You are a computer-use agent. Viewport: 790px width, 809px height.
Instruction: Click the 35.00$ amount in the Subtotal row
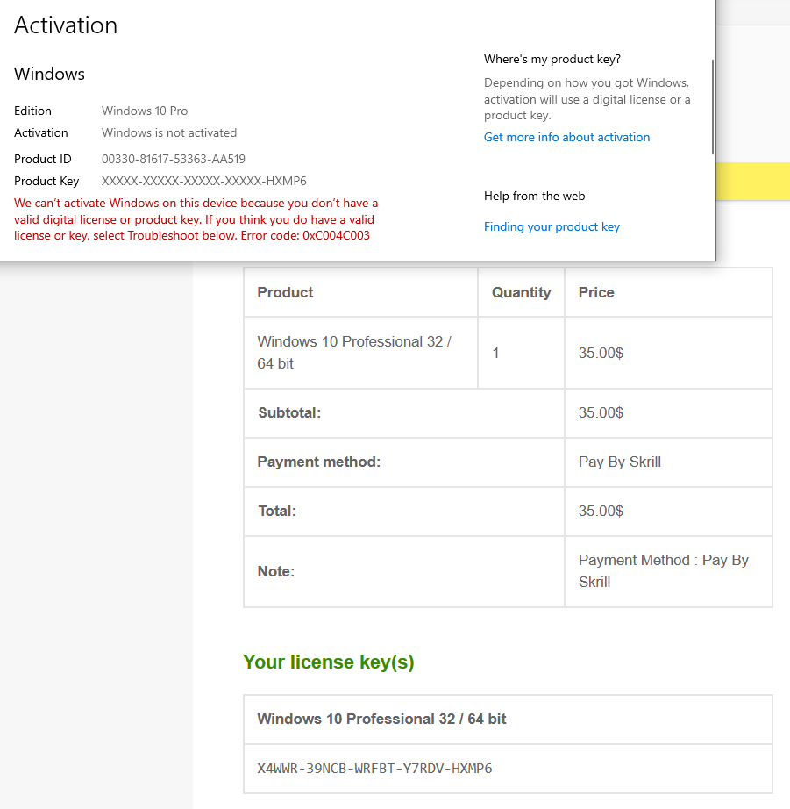601,412
